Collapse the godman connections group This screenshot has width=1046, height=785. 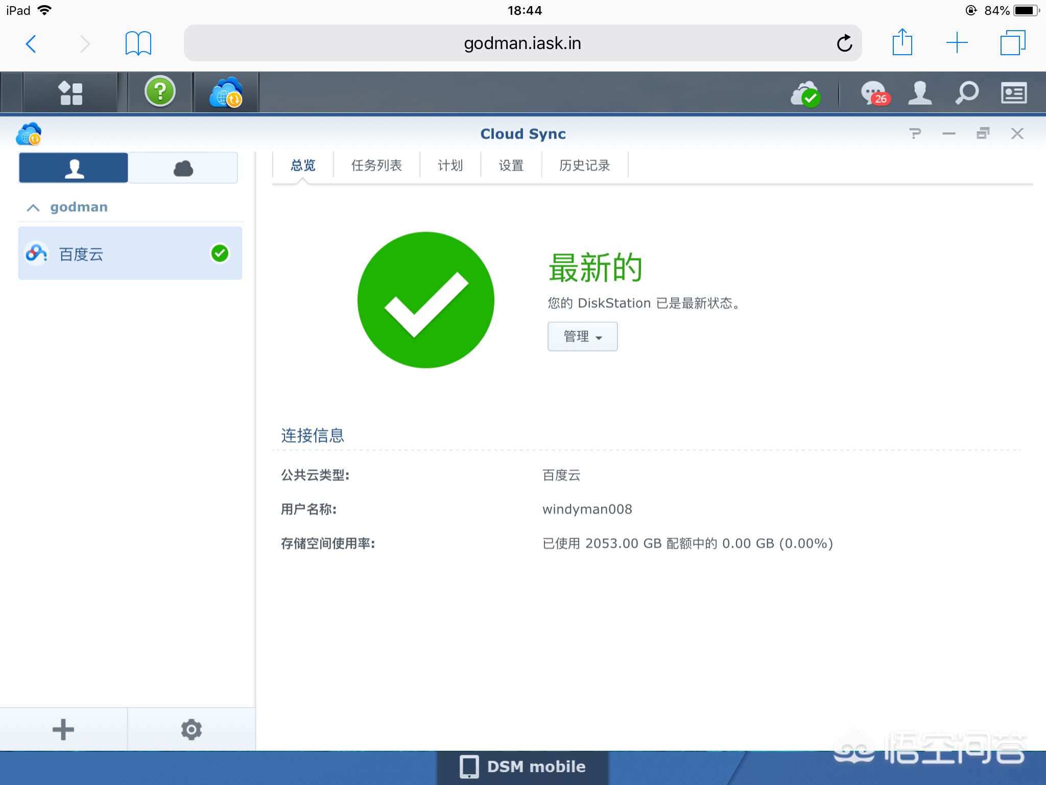[x=33, y=207]
